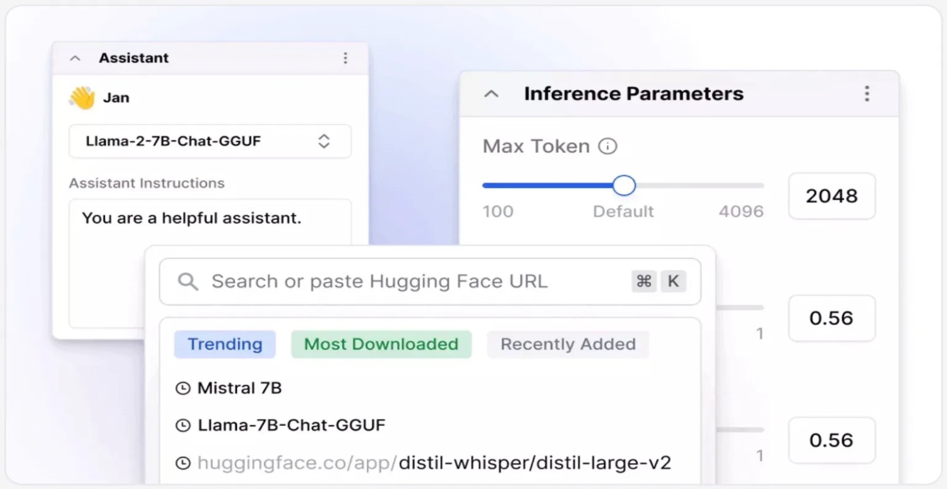Choose Mistral 7B from recent searches
947x489 pixels.
pyautogui.click(x=240, y=388)
